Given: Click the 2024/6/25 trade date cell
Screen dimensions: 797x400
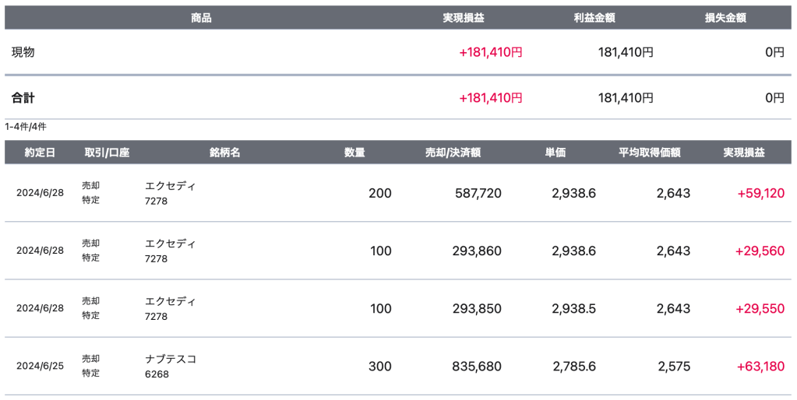Looking at the screenshot, I should [40, 367].
